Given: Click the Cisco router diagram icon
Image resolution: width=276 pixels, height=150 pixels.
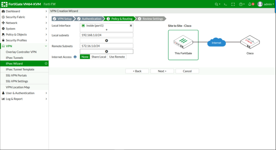Looking at the screenshot, I should (x=250, y=42).
